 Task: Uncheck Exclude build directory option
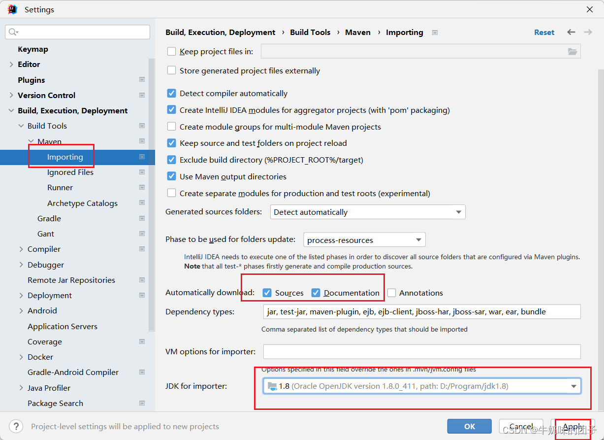click(x=171, y=160)
